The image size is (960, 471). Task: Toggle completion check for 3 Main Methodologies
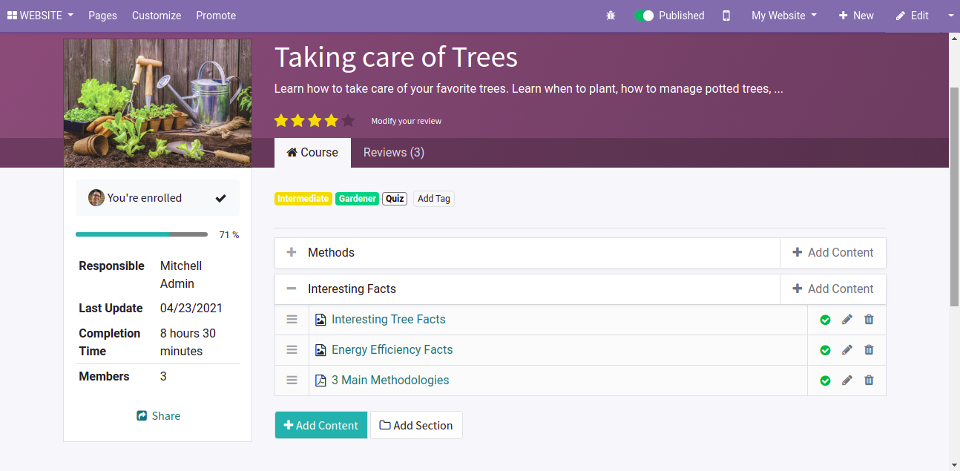(825, 381)
